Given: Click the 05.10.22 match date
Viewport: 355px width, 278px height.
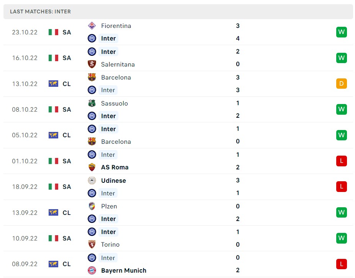Looking at the screenshot, I should 25,135.
